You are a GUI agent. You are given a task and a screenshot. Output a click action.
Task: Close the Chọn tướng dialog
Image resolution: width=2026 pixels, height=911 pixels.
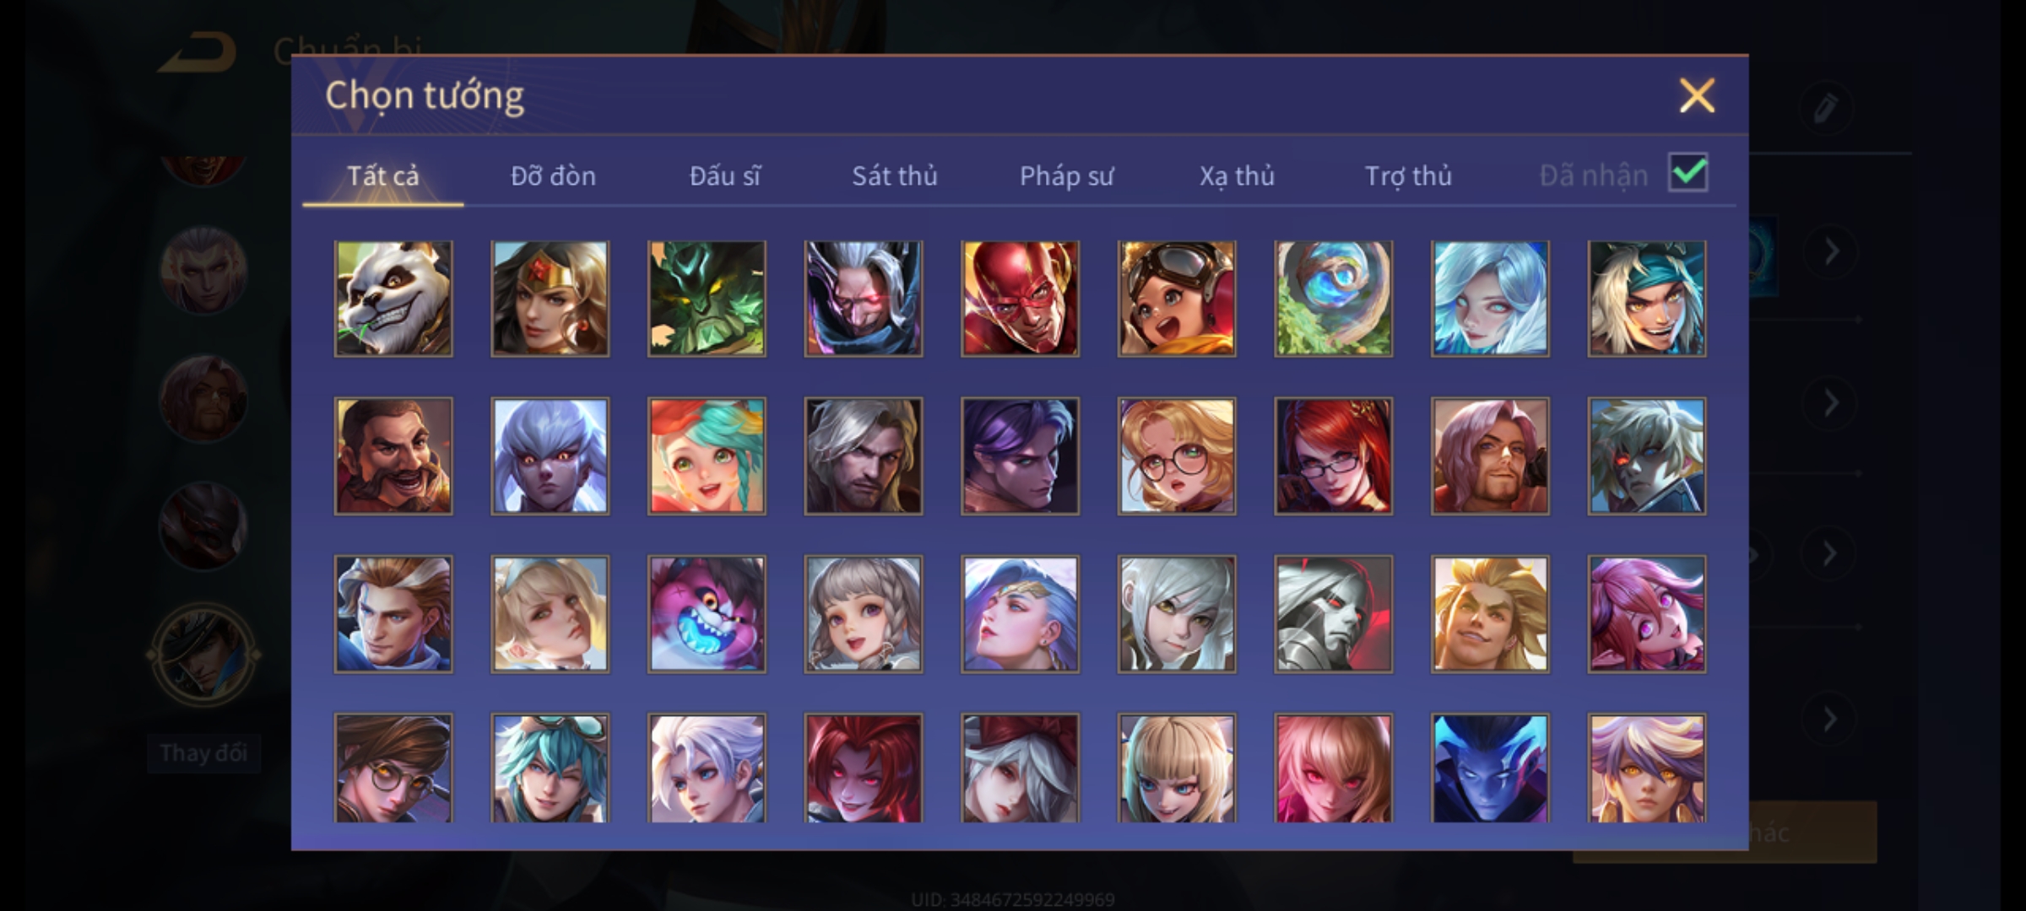pyautogui.click(x=1697, y=95)
